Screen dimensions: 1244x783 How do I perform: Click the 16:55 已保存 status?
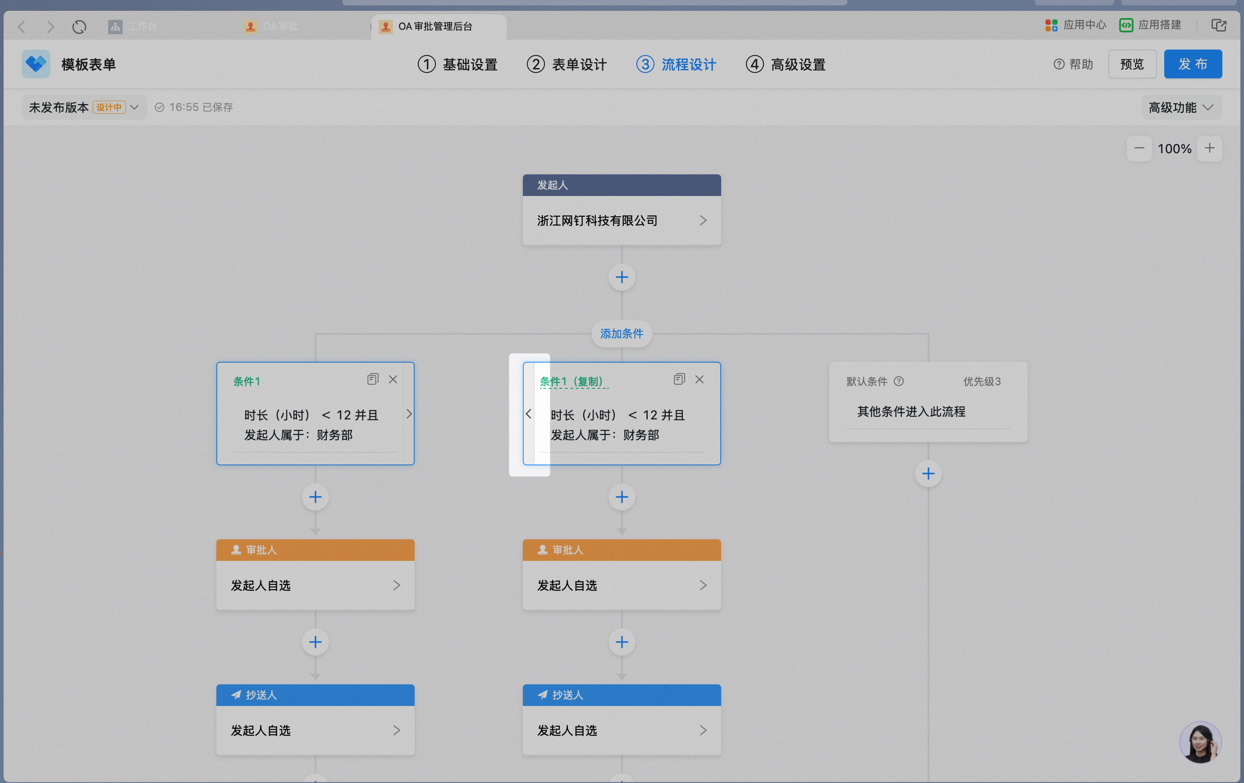point(194,107)
